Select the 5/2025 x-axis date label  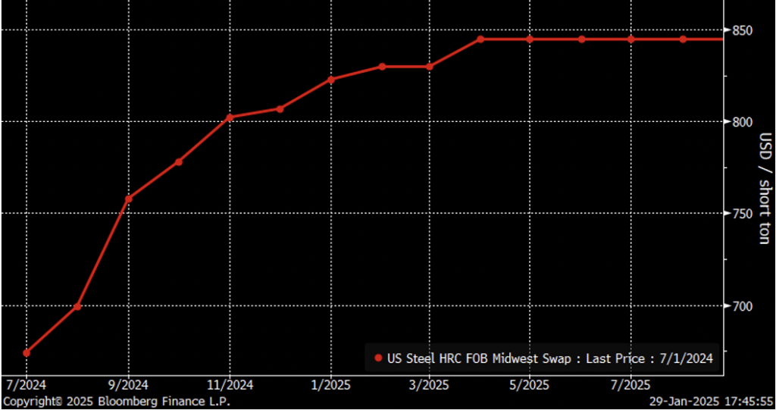pos(530,385)
